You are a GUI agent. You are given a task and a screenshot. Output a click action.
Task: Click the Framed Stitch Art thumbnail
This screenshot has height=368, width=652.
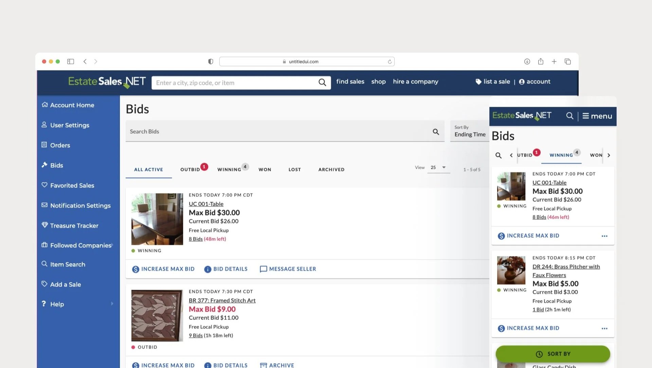tap(157, 315)
